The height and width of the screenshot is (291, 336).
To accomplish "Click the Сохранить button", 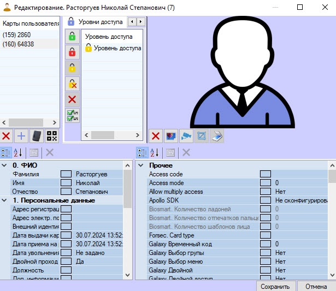I will [x=275, y=286].
